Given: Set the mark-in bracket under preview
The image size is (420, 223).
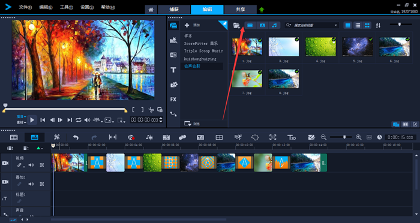Looking at the screenshot, I should point(133,110).
